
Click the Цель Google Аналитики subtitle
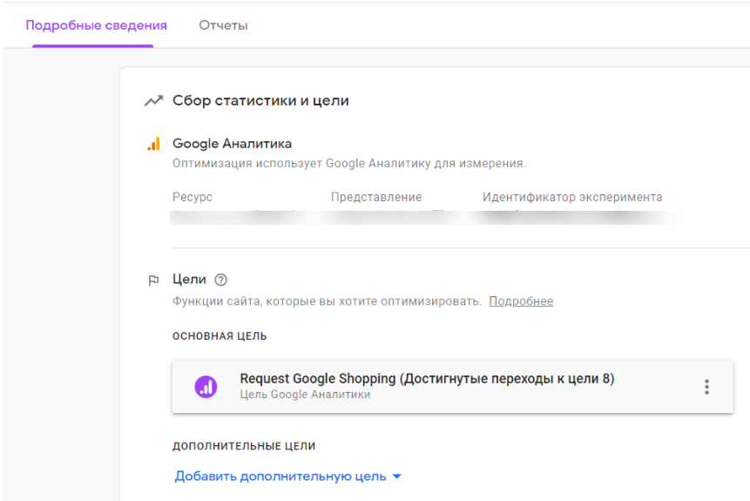click(x=305, y=395)
